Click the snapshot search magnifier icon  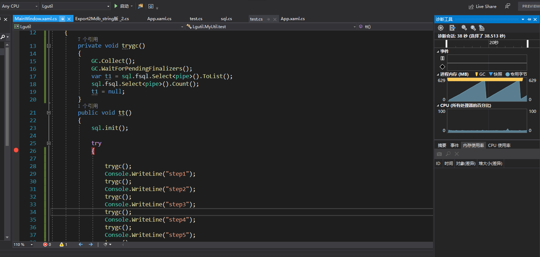point(448,154)
